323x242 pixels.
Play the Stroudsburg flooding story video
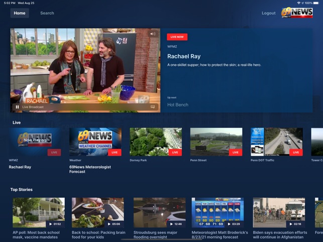click(x=159, y=212)
